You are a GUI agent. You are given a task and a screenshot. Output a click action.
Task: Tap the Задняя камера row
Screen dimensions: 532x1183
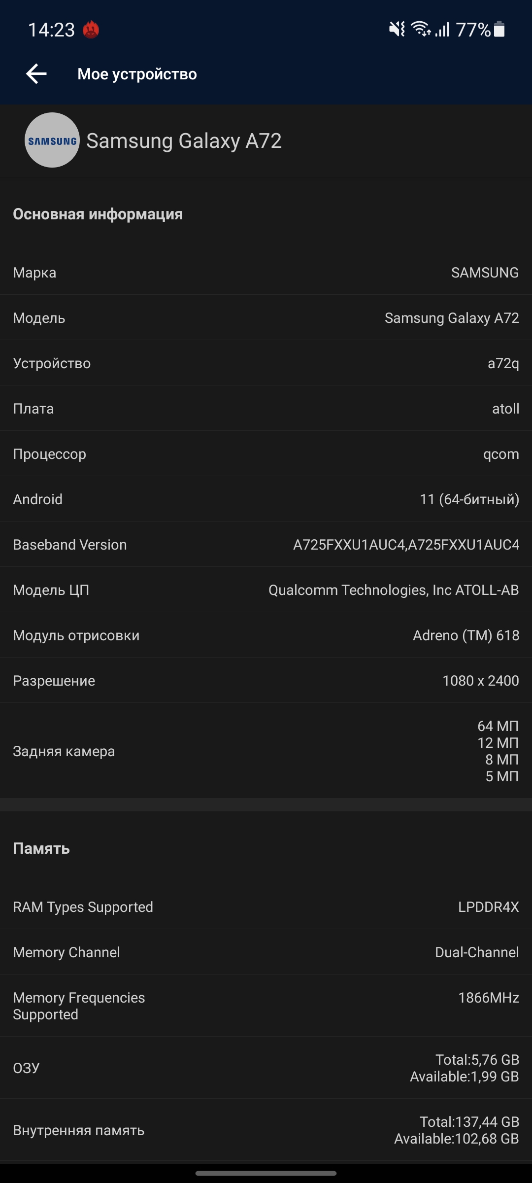[266, 751]
